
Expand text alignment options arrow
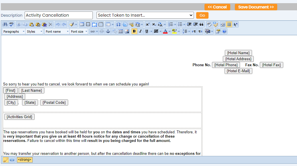161,32
